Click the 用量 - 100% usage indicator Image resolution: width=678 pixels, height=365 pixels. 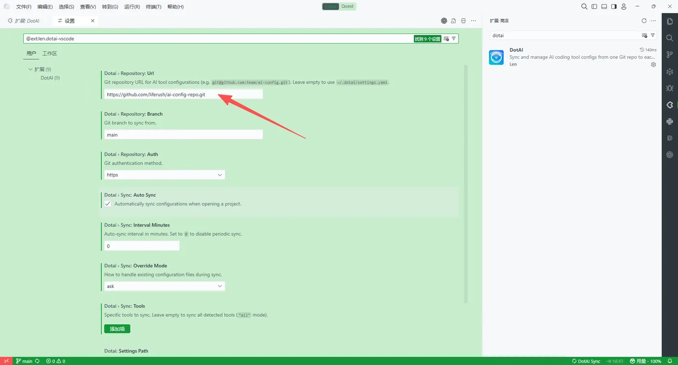coord(646,361)
